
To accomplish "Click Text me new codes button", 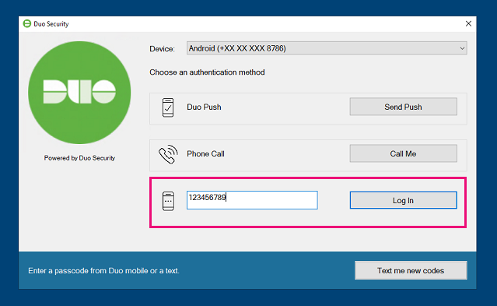I will [411, 270].
